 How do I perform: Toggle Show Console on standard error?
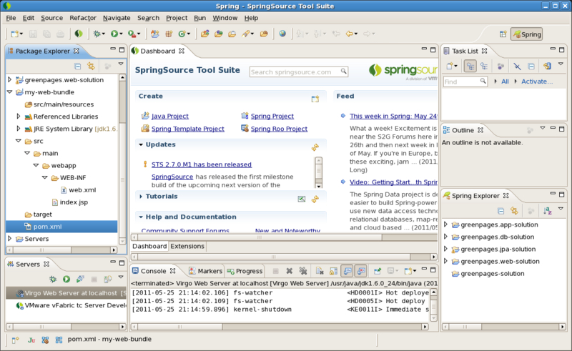click(361, 271)
